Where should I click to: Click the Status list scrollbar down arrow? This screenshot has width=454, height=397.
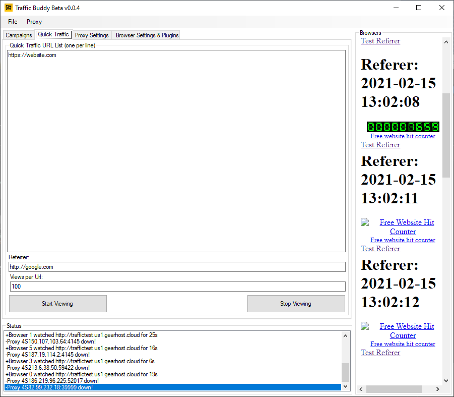coord(346,386)
